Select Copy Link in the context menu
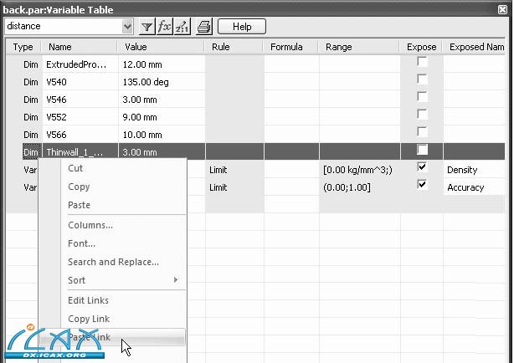Image resolution: width=514 pixels, height=363 pixels. (x=112, y=319)
